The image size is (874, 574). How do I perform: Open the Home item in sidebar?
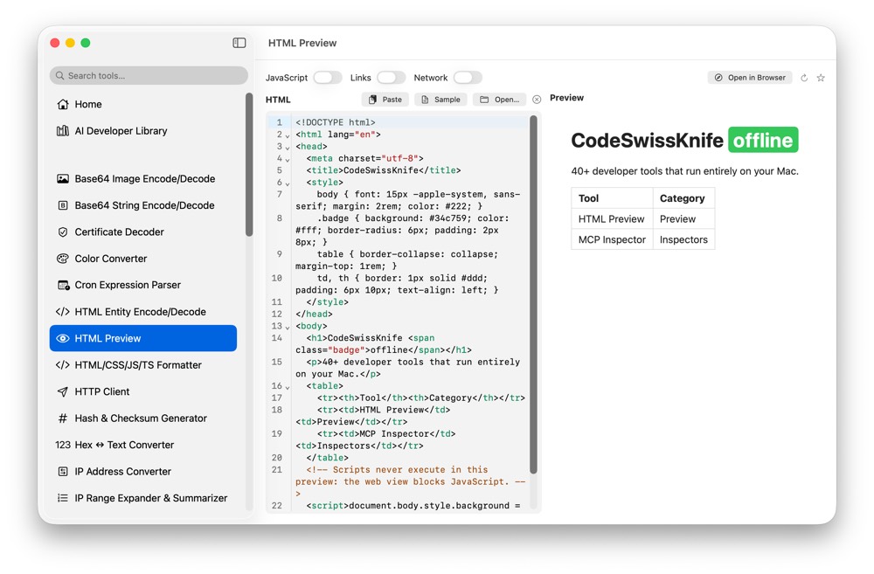[143, 104]
